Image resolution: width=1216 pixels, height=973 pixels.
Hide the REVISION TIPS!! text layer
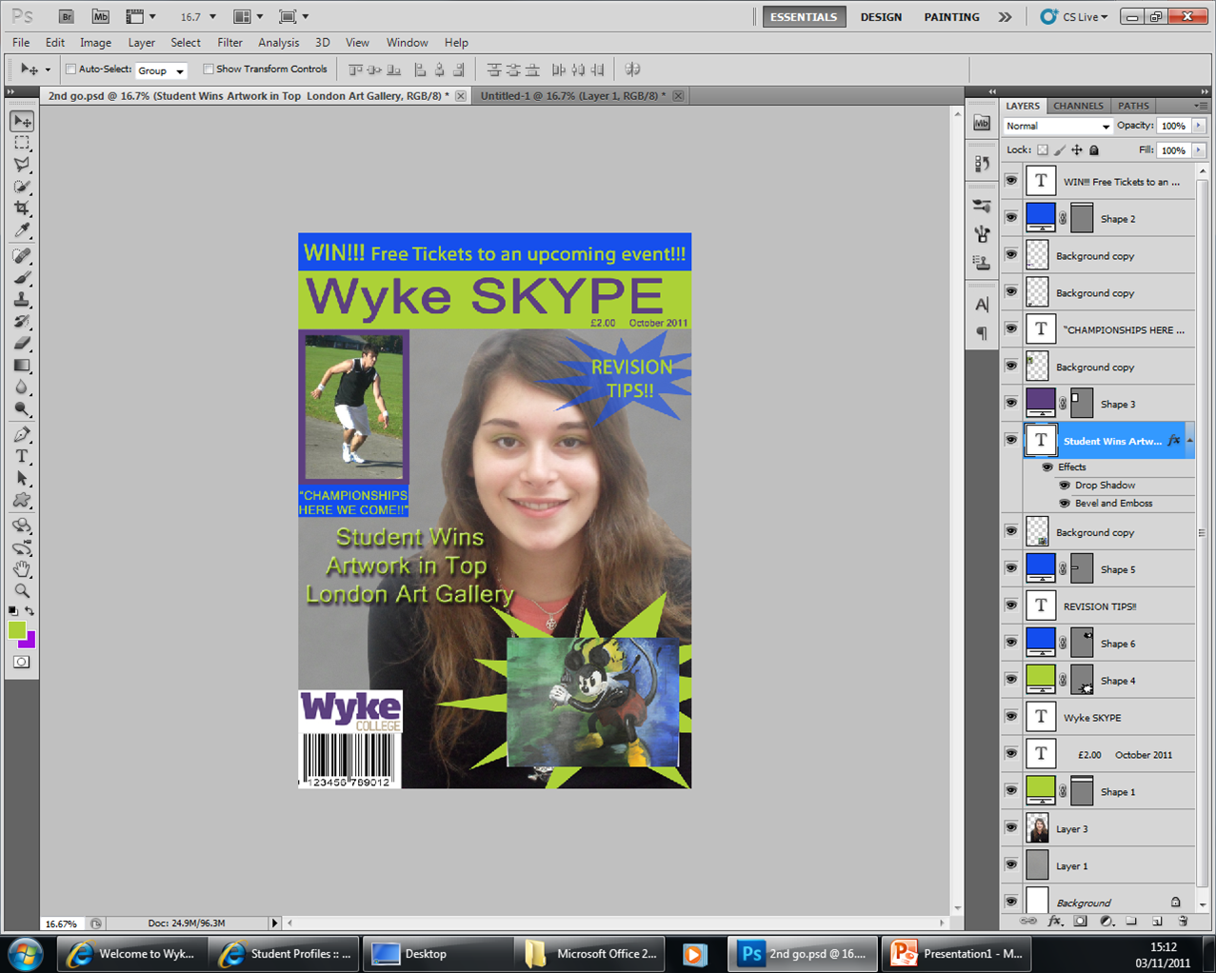[1011, 605]
